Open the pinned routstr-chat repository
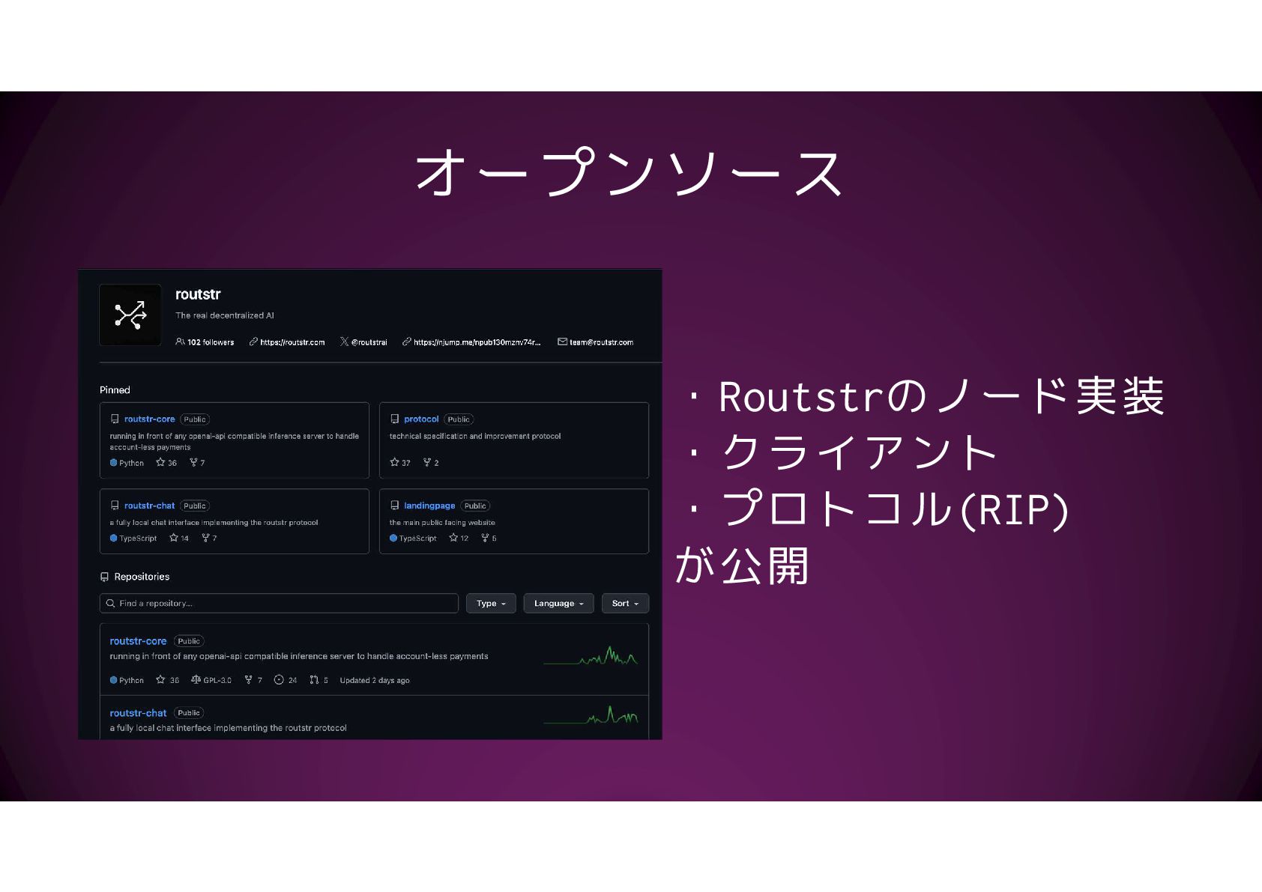Screen dimensions: 1262x892 (149, 506)
